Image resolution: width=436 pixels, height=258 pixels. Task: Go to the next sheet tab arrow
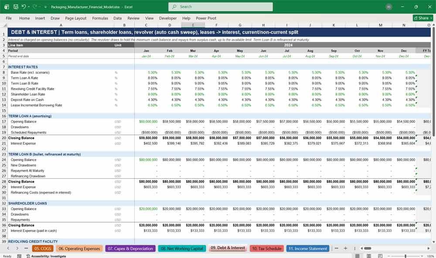pyautogui.click(x=17, y=248)
